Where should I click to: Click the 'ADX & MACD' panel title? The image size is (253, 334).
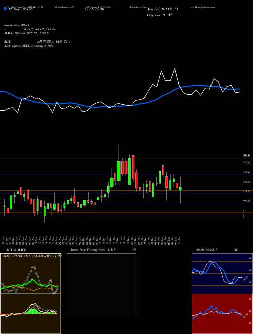coord(16,250)
